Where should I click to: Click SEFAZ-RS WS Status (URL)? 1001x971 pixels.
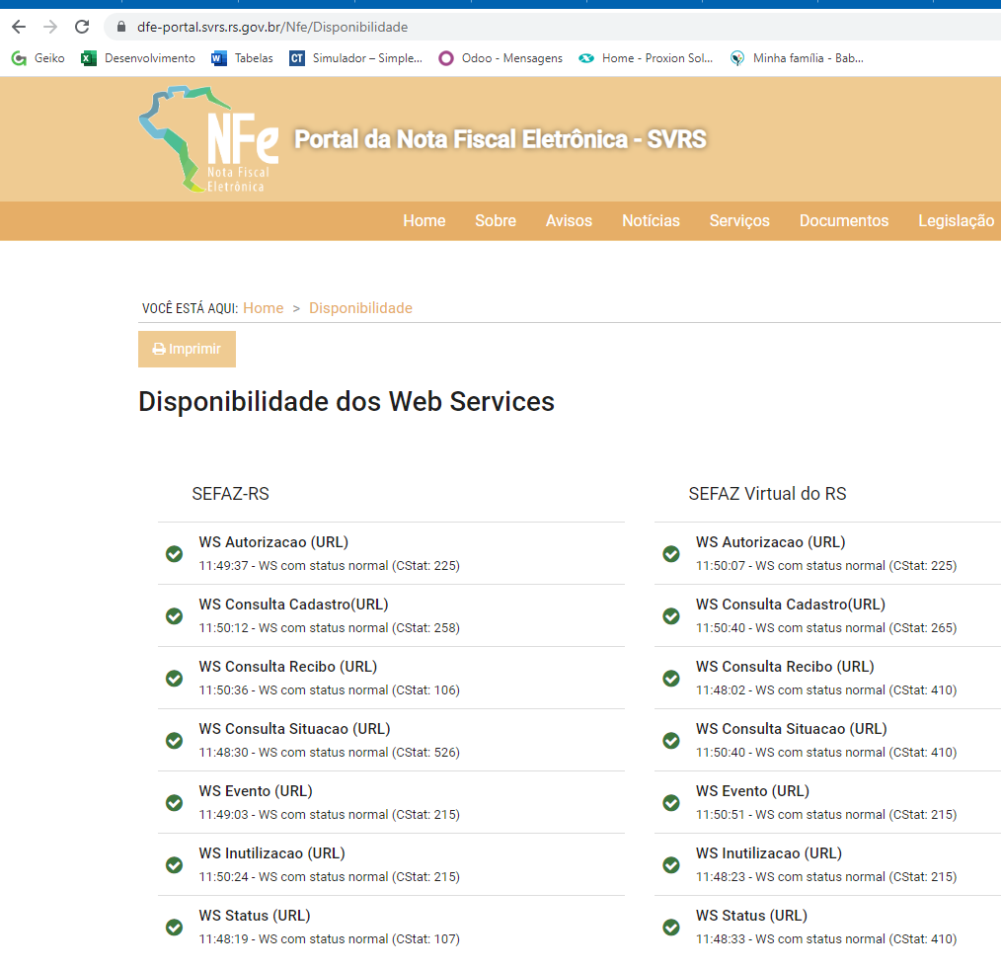255,916
